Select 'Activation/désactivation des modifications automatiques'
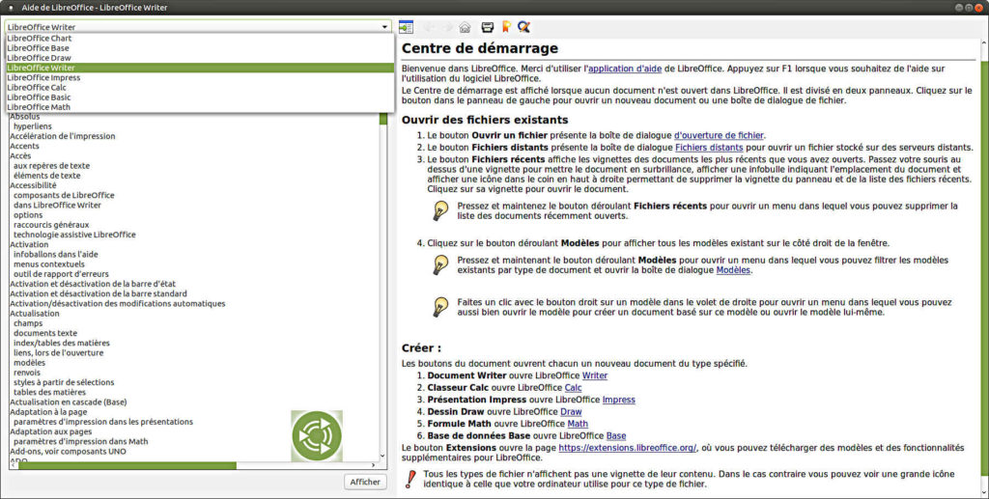989x499 pixels. 117,304
